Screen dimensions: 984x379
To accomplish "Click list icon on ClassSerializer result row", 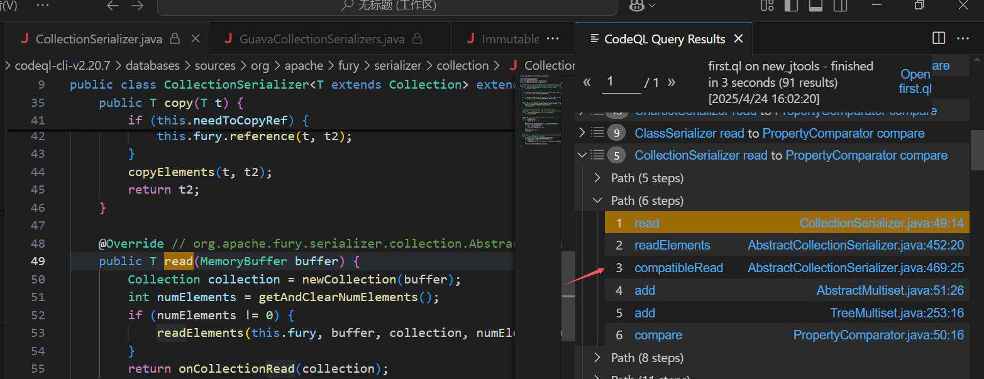I will pos(597,133).
